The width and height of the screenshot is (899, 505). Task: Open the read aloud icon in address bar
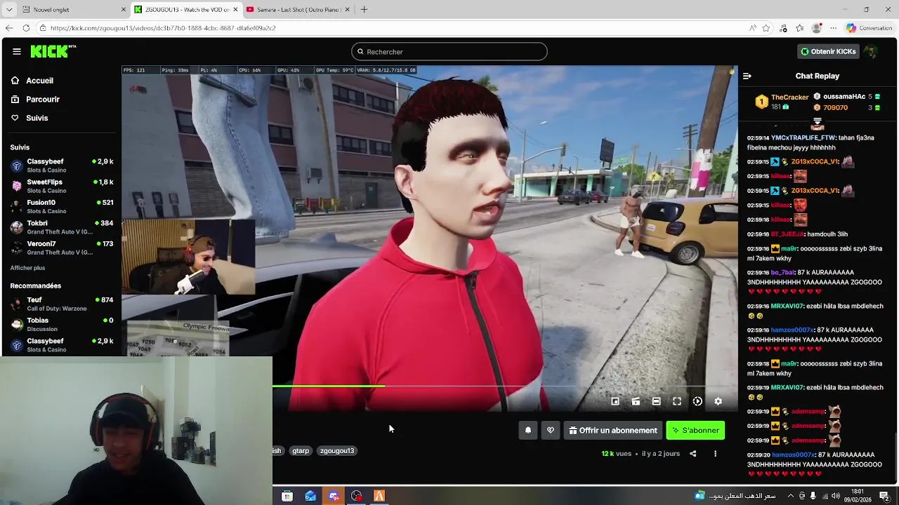[752, 28]
